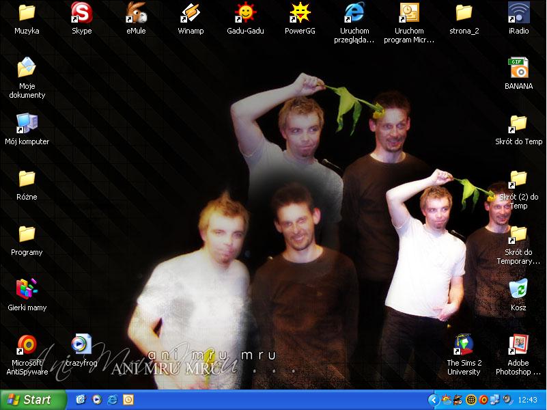This screenshot has height=410, width=547.
Task: Select the Muzyka folder
Action: pos(27,18)
